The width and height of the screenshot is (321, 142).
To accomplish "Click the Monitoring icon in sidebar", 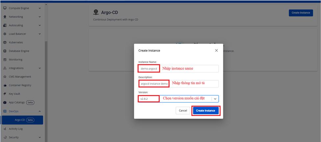I will (x=5, y=60).
